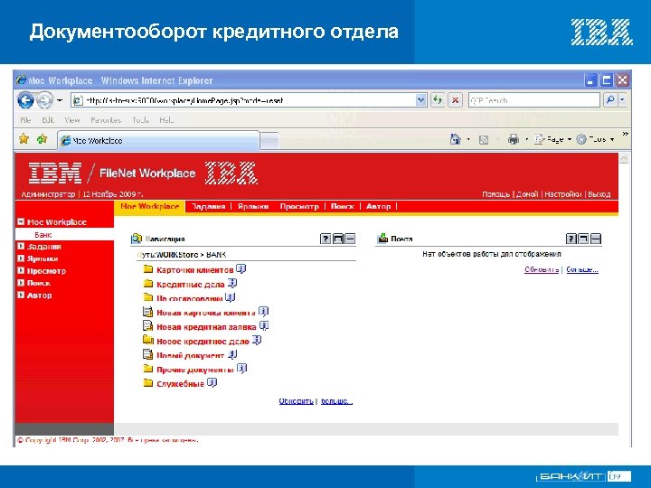Maximize the Почта panel
Image resolution: width=651 pixels, height=488 pixels.
coord(583,239)
